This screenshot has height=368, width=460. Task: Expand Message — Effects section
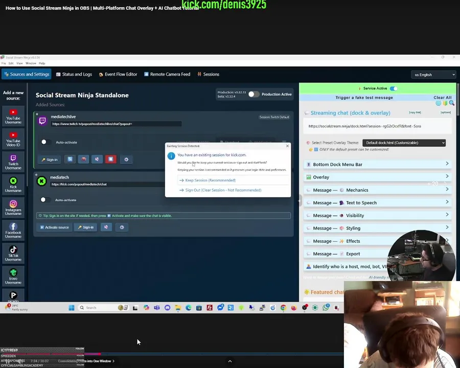click(x=378, y=241)
